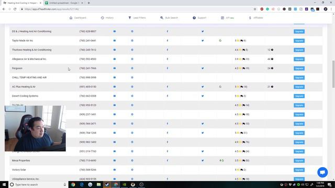Click Facebook icon for Thurlows Heating row
This screenshot has width=335, height=188.
tap(167, 50)
